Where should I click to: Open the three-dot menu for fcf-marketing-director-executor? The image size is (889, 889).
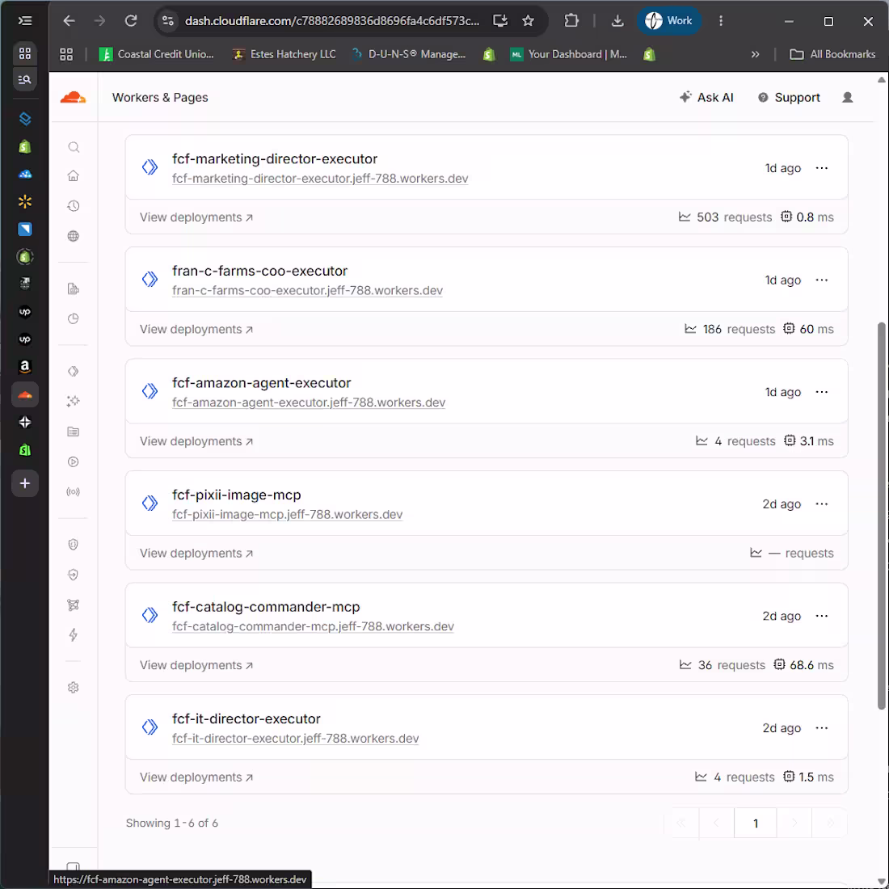pos(822,168)
